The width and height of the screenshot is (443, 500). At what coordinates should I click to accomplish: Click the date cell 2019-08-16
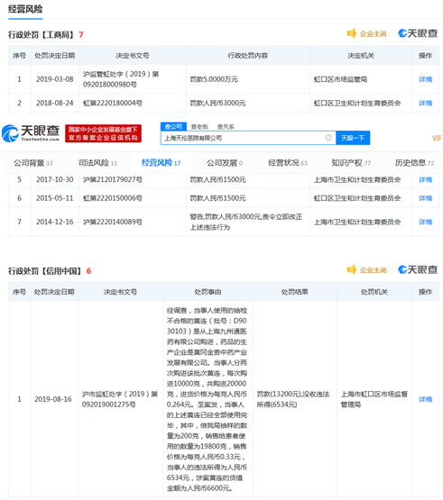[53, 399]
